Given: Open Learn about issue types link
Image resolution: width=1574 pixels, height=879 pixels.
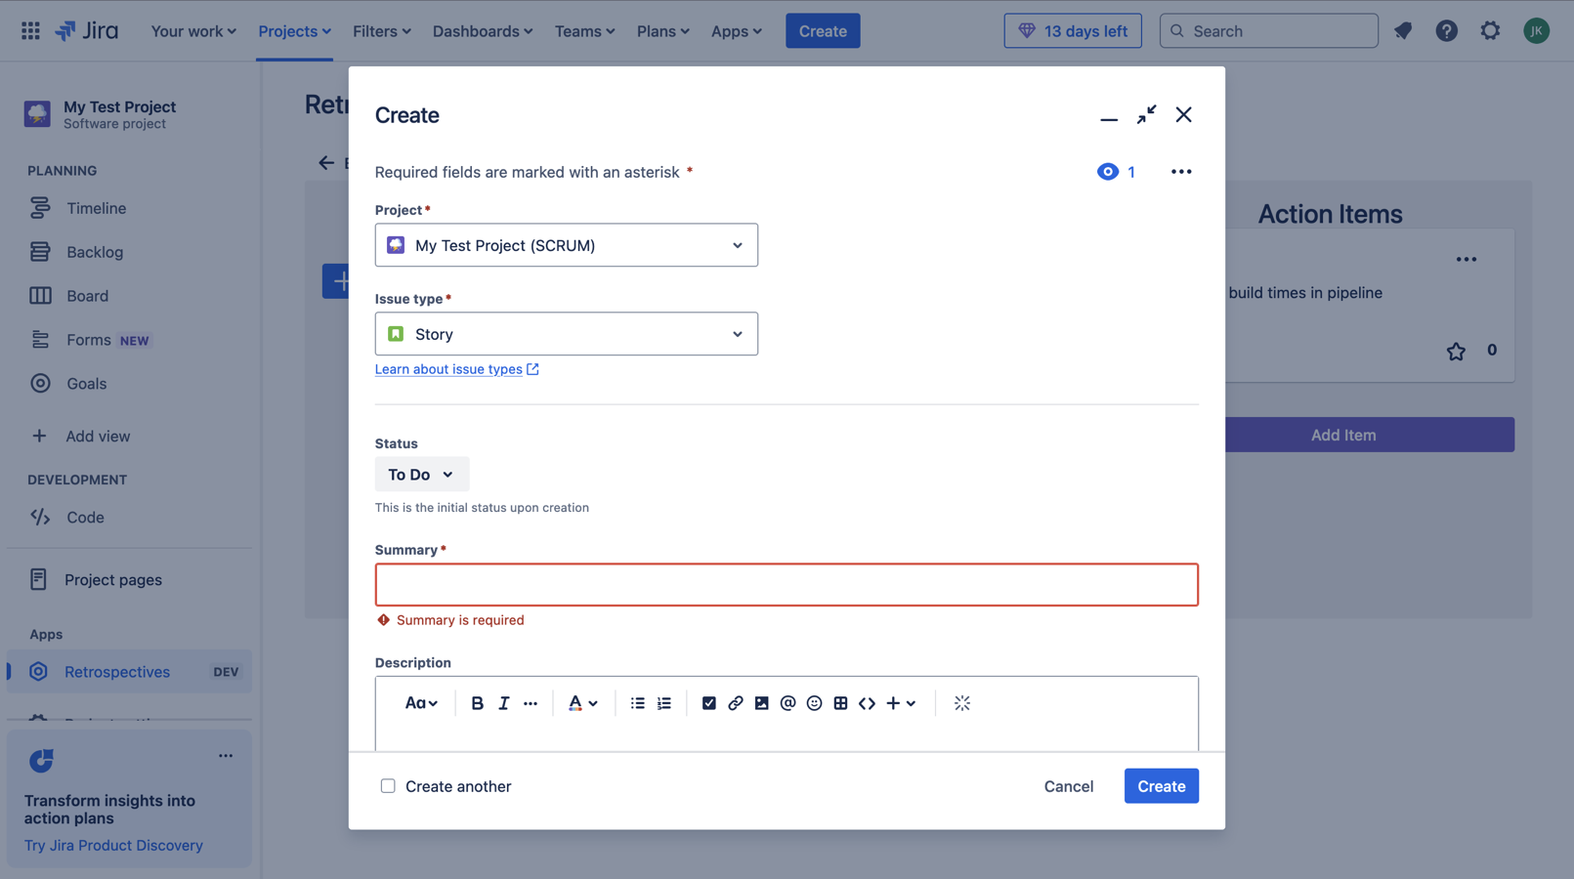Looking at the screenshot, I should [456, 369].
